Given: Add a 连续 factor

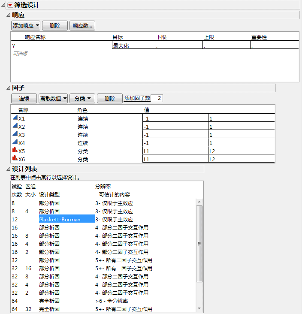Looking at the screenshot, I should [x=24, y=99].
